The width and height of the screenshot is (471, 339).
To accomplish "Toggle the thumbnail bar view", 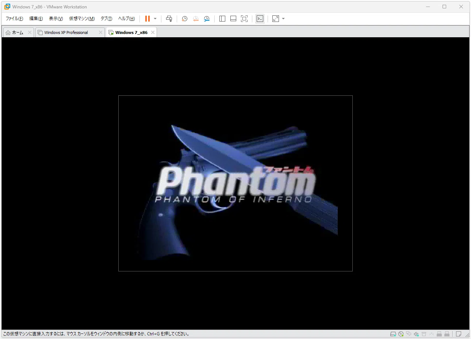I will click(x=233, y=19).
